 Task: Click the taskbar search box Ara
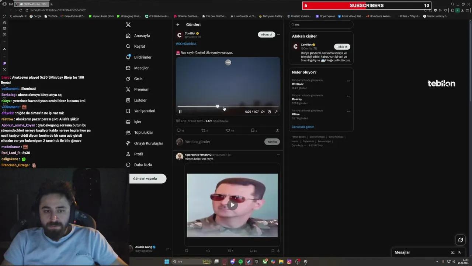coord(192,262)
